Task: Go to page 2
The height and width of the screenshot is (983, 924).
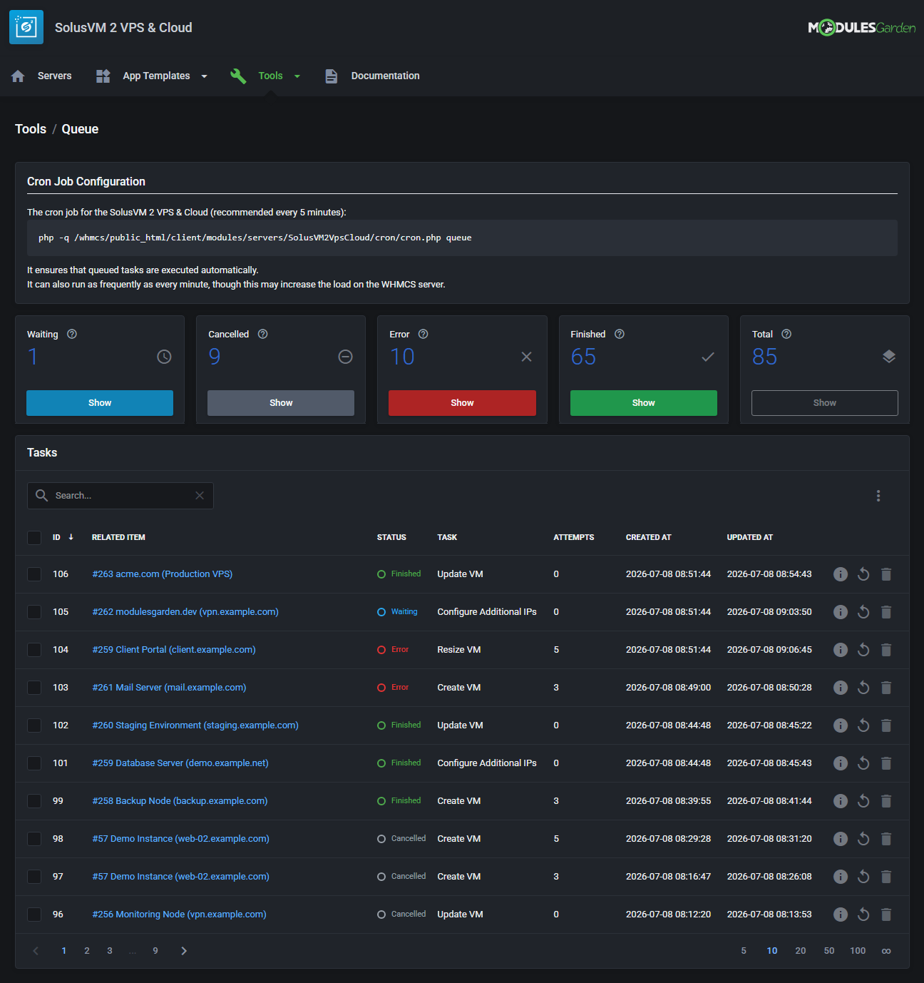Action: (87, 951)
